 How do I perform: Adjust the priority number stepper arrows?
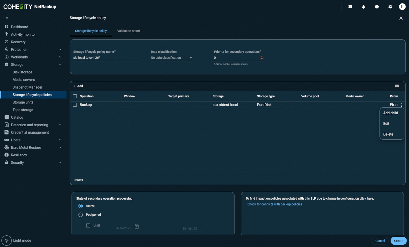click(x=262, y=58)
